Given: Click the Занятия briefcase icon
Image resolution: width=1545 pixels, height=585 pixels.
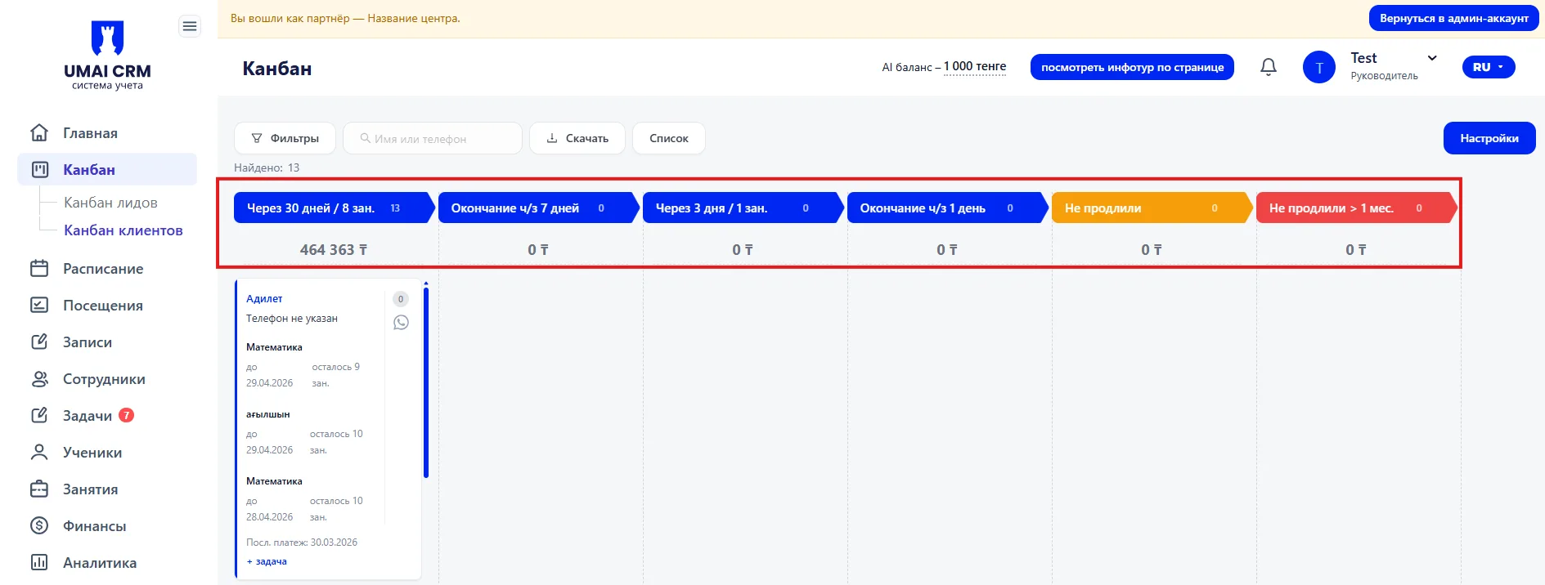Looking at the screenshot, I should coord(39,489).
